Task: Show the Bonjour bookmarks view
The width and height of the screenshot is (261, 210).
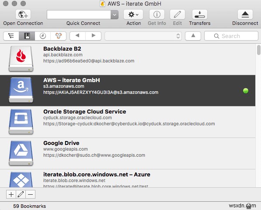Action: pos(59,36)
